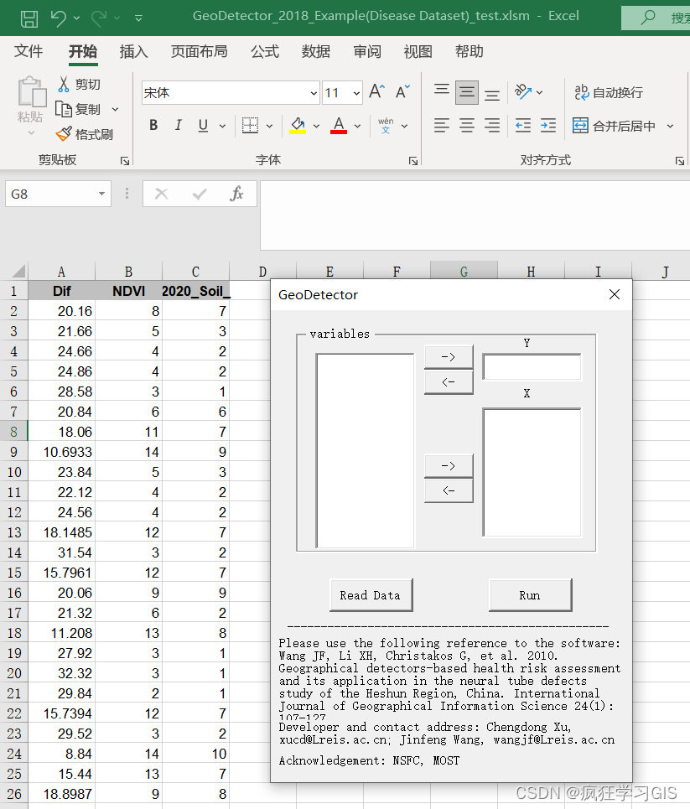Click the search magnifier icon
This screenshot has width=690, height=809.
(647, 18)
